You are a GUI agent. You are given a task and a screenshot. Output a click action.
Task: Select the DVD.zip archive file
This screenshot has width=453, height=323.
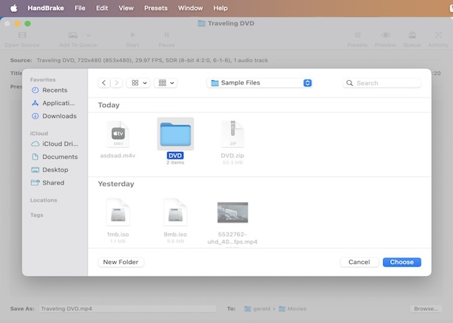click(x=232, y=135)
